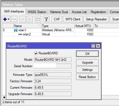Viewport: 119px width, 106px height.
Task: Click the Upgrade Firmware field
Action: (x=53, y=94)
